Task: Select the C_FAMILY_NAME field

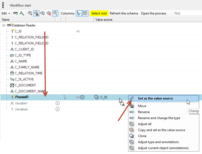Action: (x=27, y=67)
